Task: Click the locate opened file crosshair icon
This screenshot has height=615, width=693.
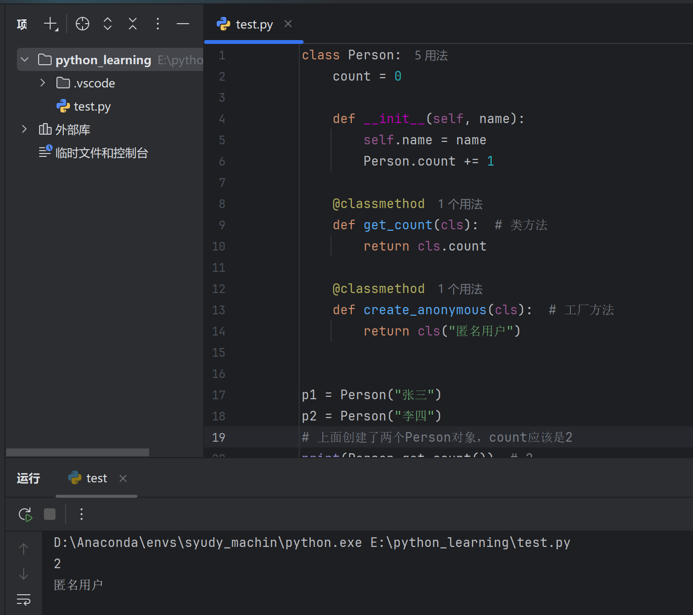Action: point(83,24)
